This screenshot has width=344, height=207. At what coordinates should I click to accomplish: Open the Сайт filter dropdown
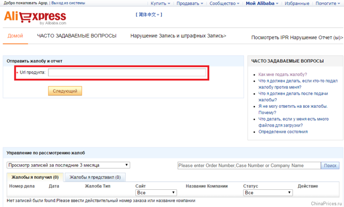156,193
